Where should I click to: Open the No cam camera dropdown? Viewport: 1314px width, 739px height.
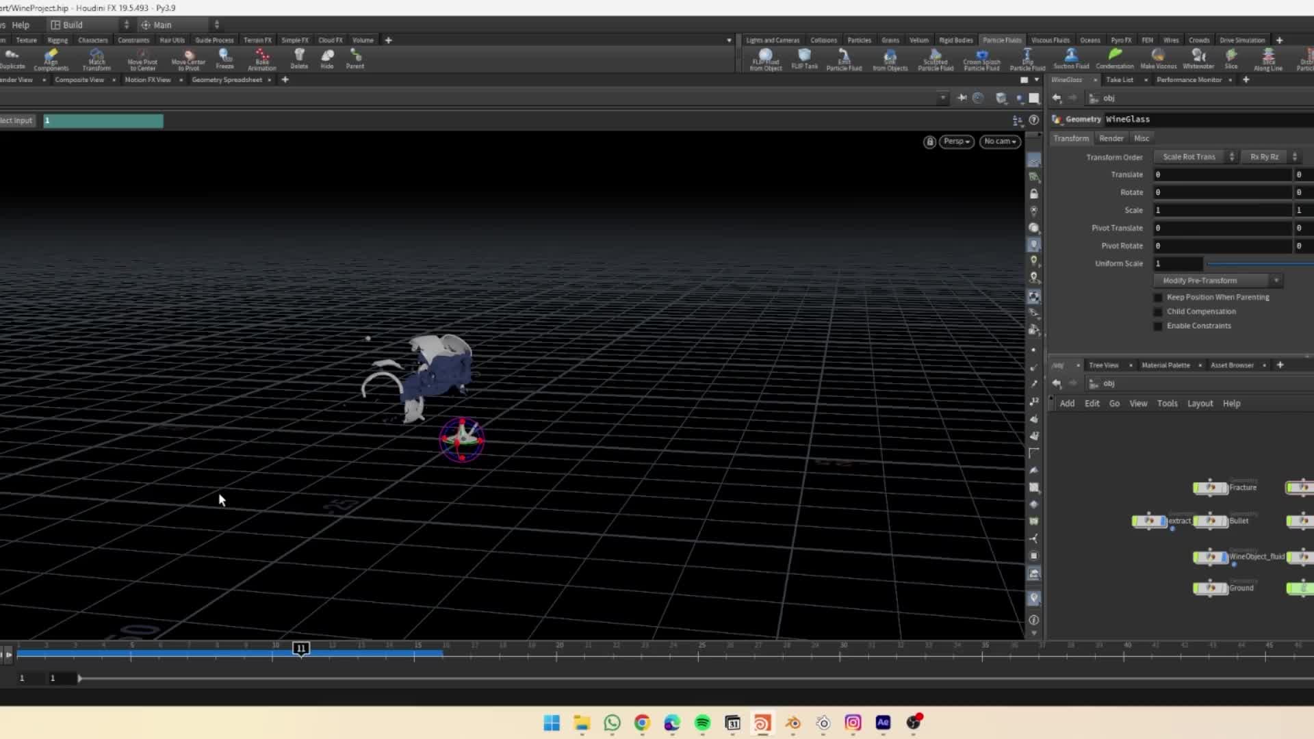pos(1000,142)
